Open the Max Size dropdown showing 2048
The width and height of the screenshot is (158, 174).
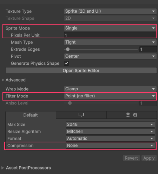pyautogui.click(x=110, y=124)
